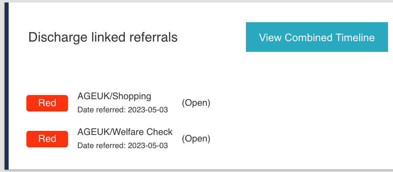Click the dark blue vertical bar at left
This screenshot has height=172, width=393.
[x=6, y=86]
